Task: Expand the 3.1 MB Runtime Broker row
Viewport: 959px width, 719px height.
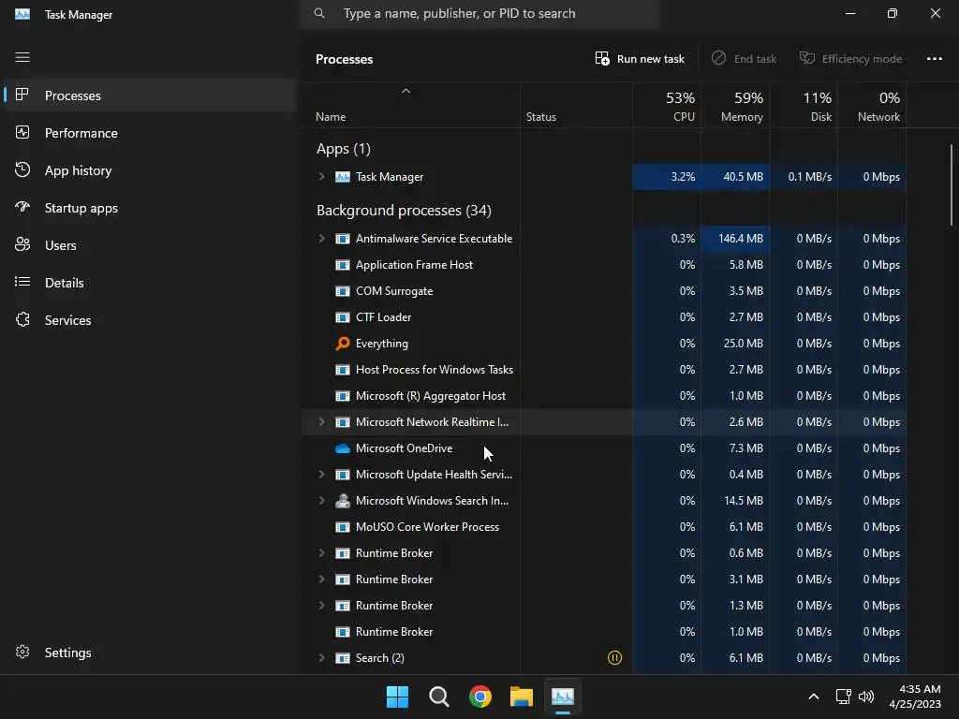Action: tap(322, 579)
